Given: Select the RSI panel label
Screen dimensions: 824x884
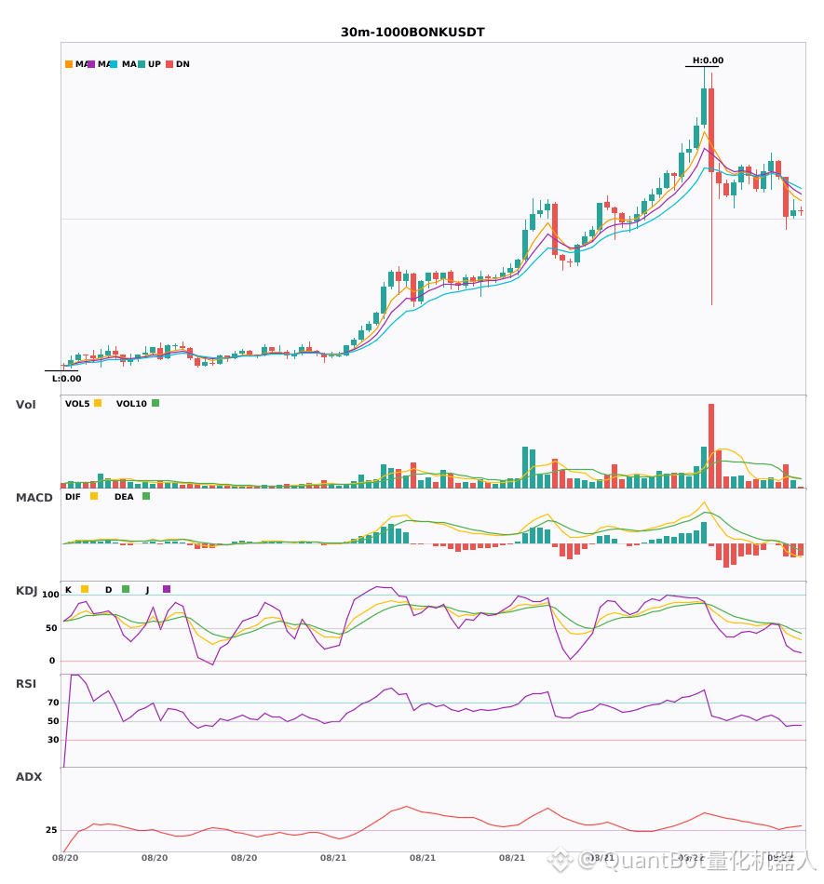Looking at the screenshot, I should [26, 684].
